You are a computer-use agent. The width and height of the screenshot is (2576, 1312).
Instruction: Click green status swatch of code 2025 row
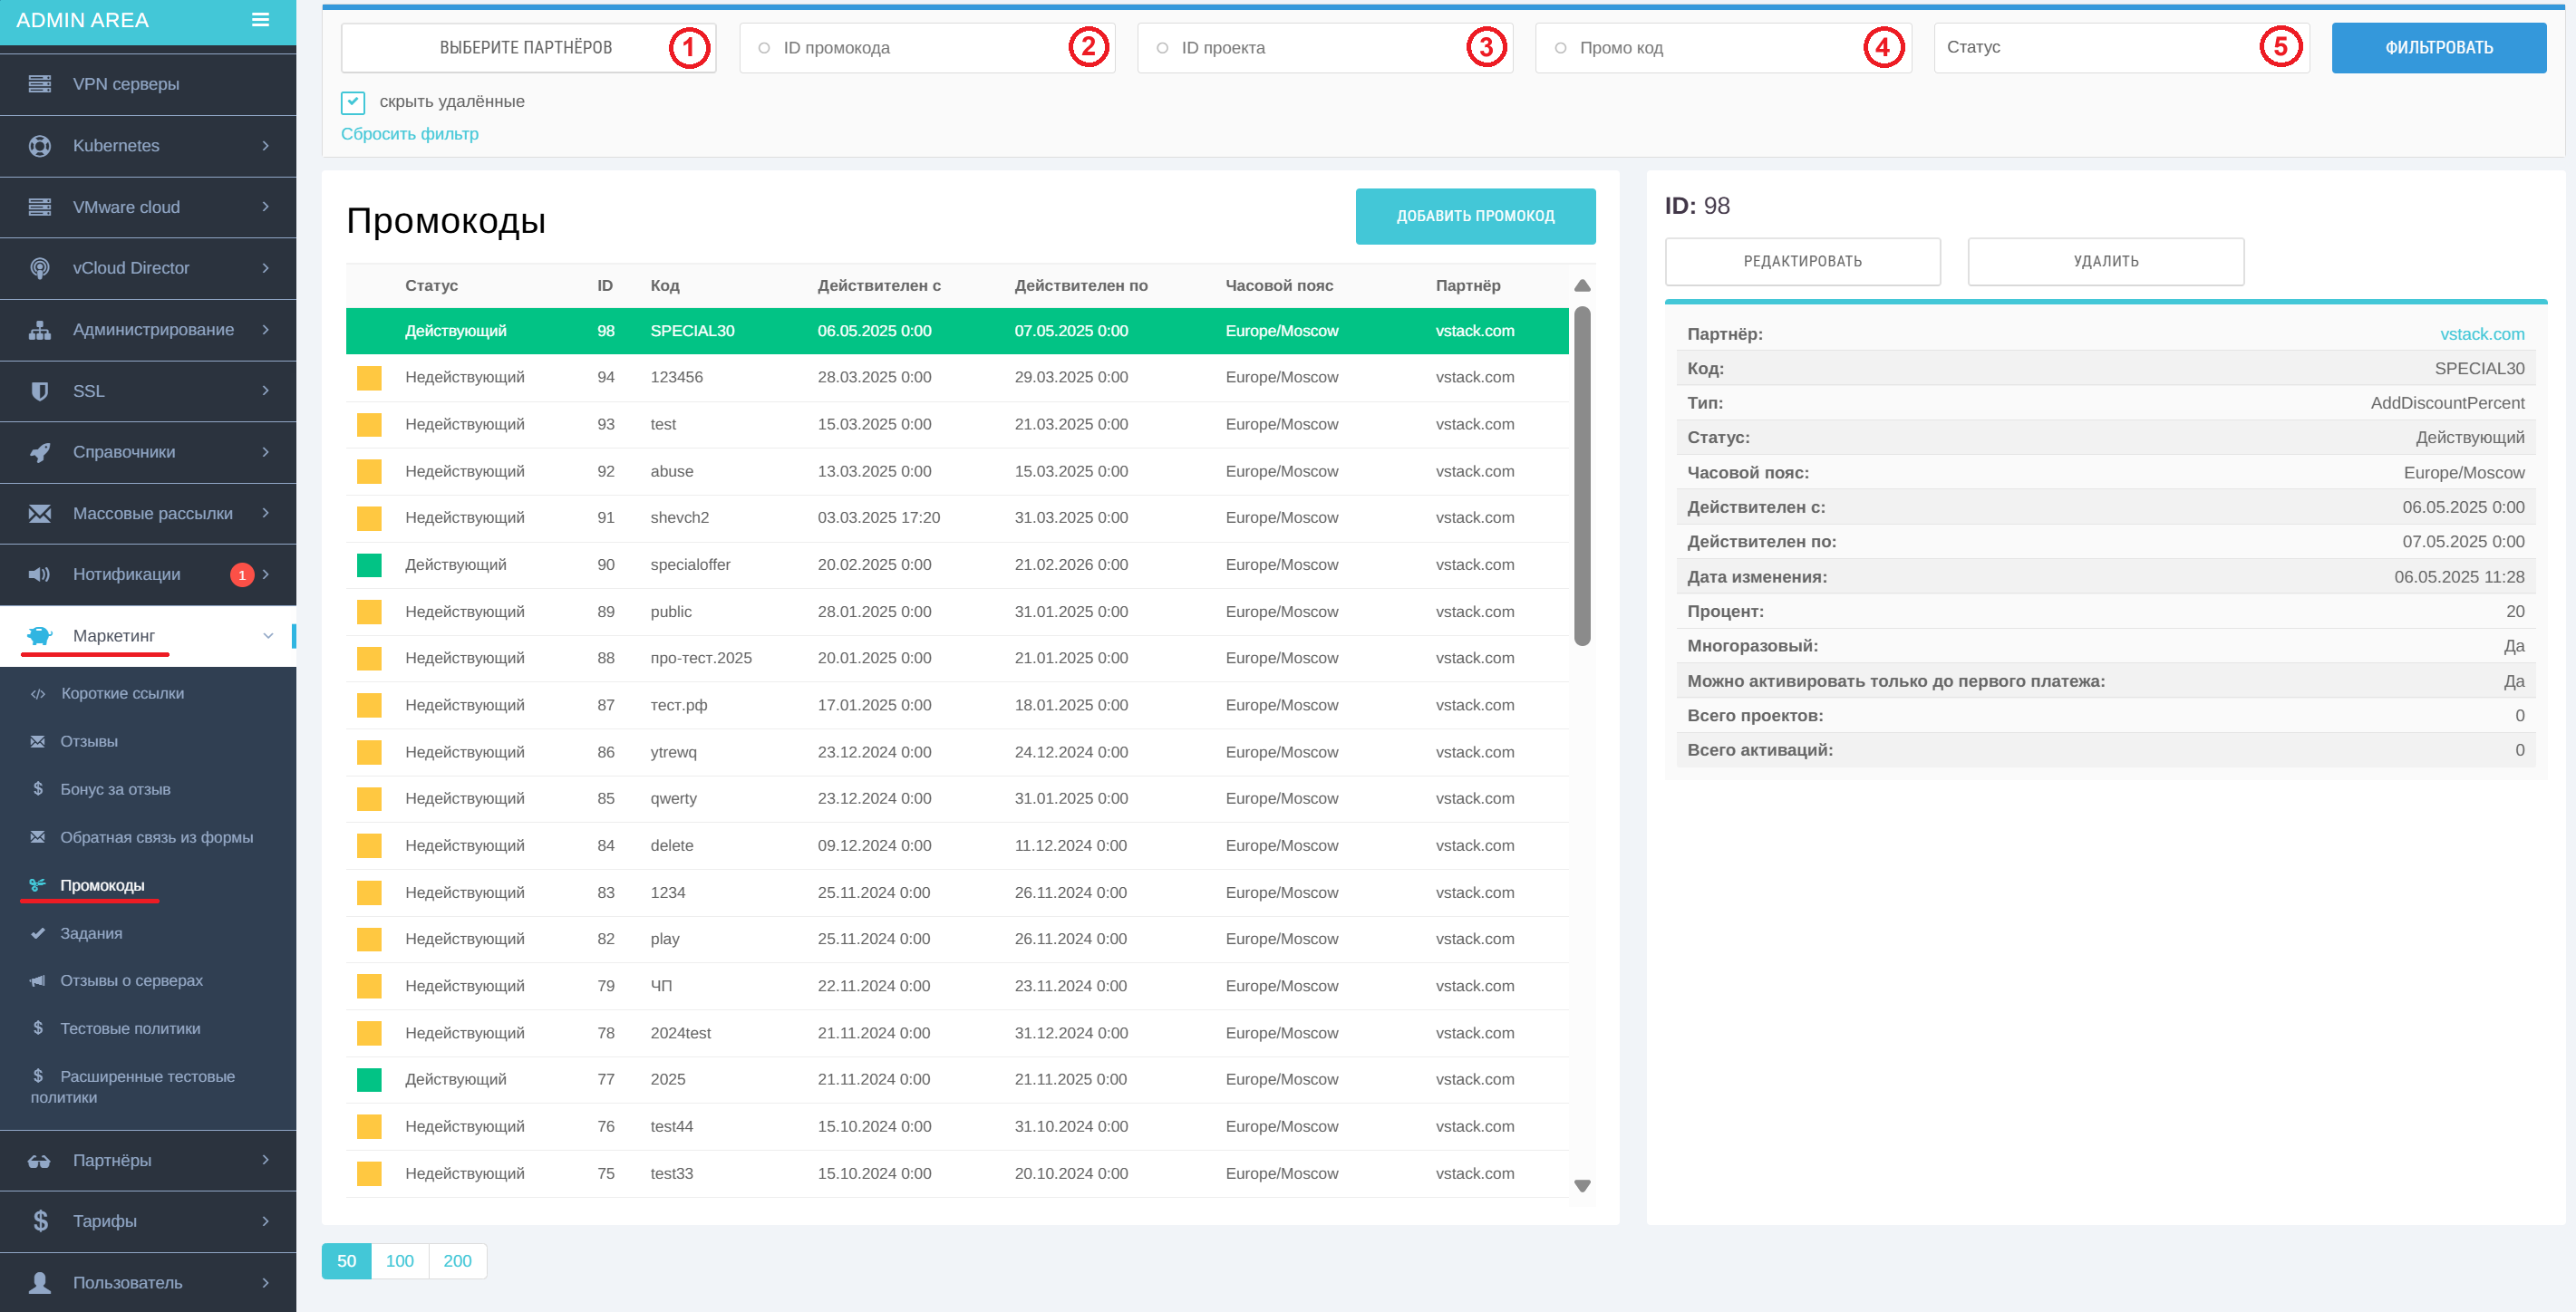369,1080
